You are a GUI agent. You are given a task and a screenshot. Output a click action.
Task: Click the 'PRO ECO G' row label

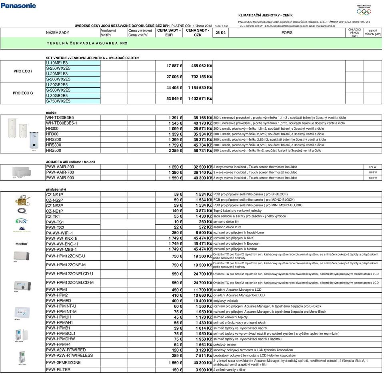(23, 93)
